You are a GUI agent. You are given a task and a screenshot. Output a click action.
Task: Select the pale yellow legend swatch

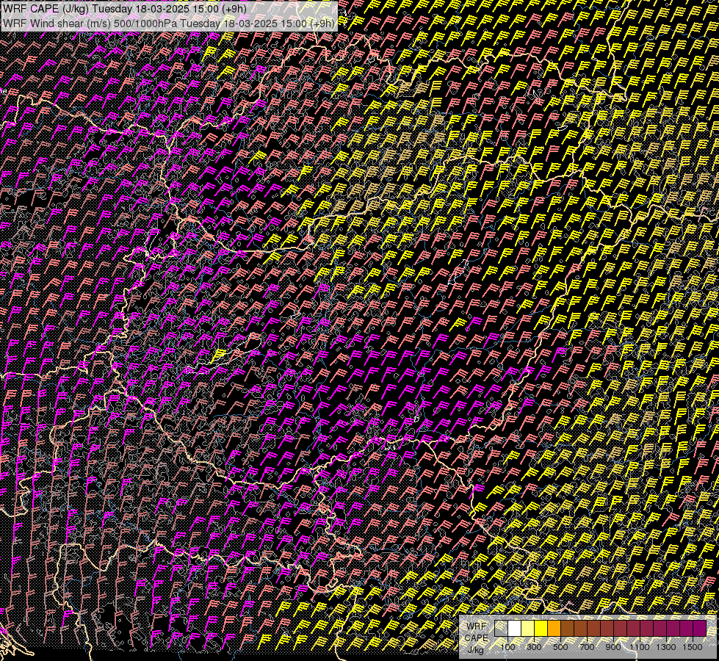tap(528, 628)
